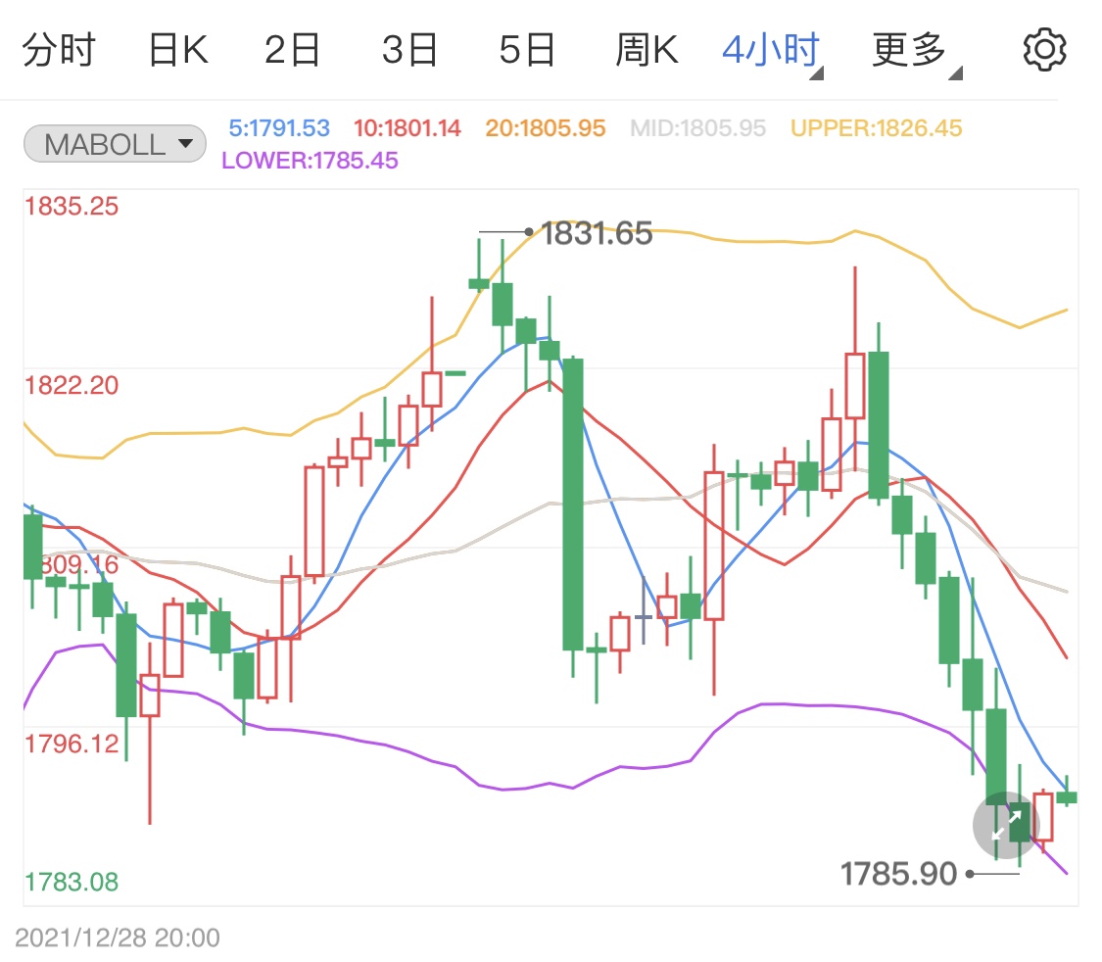The height and width of the screenshot is (962, 1102).
Task: Open the chart settings gear
Action: (1044, 50)
